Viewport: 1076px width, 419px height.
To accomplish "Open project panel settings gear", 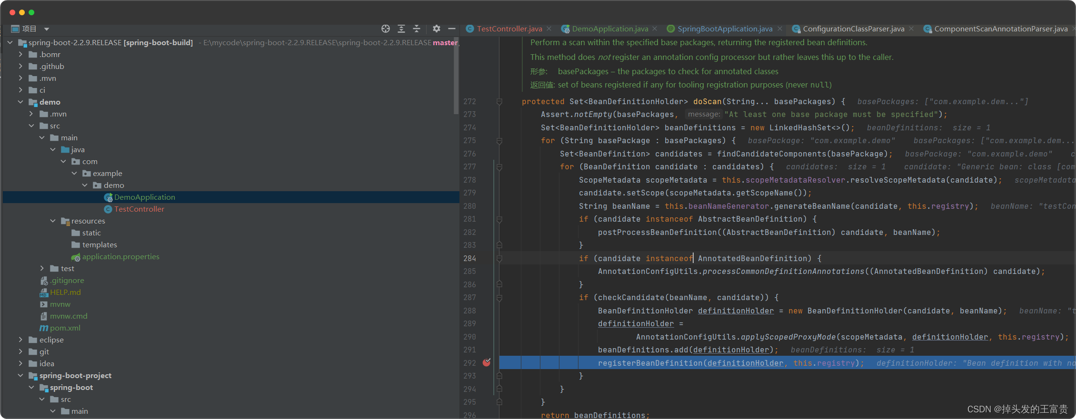I will pyautogui.click(x=437, y=29).
